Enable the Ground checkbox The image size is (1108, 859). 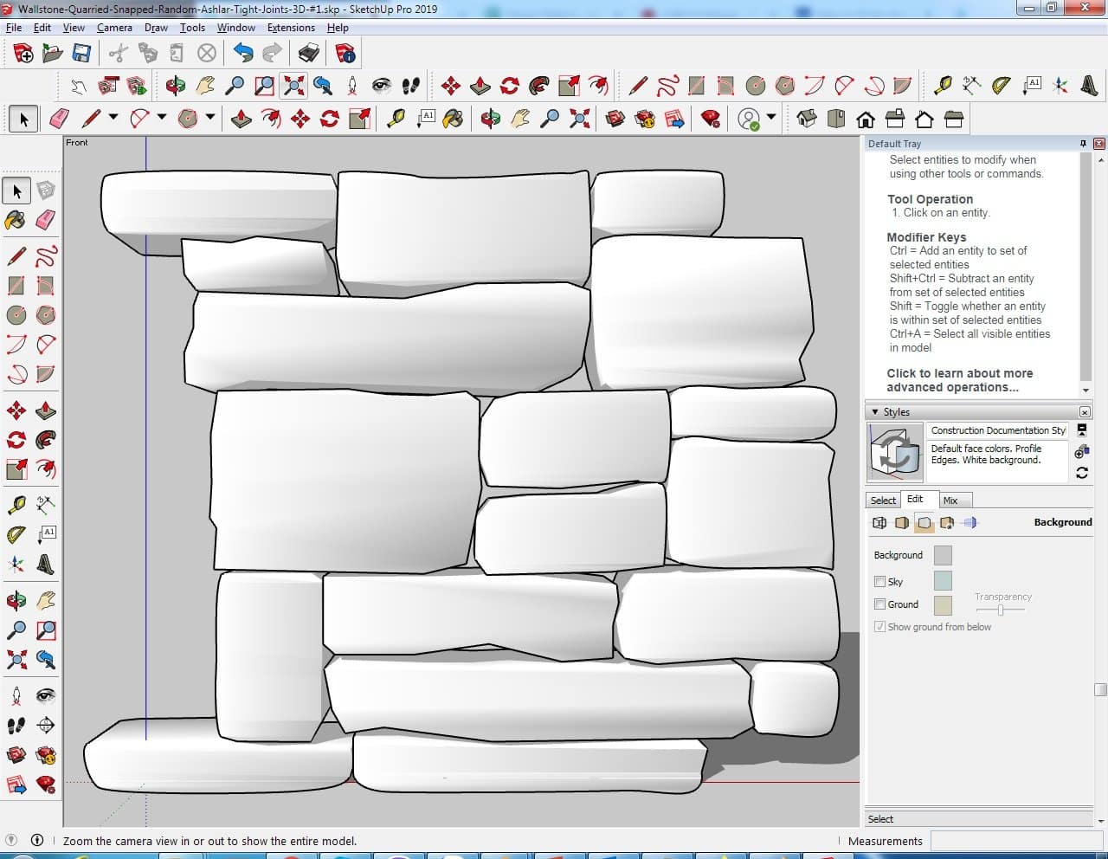879,604
